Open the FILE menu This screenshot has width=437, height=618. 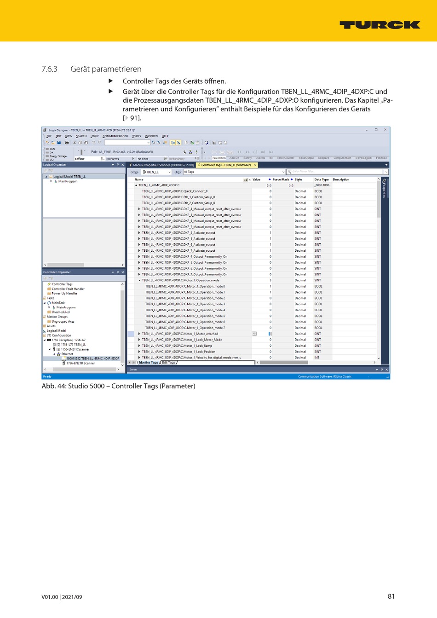tap(49, 136)
